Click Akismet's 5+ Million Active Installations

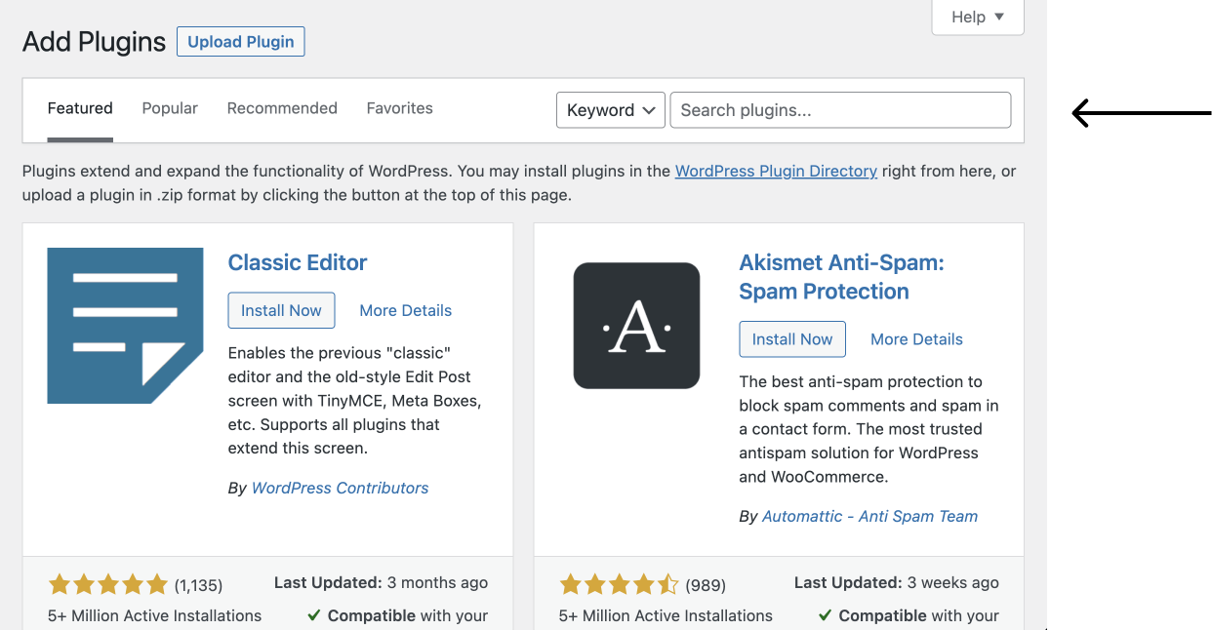pyautogui.click(x=666, y=615)
